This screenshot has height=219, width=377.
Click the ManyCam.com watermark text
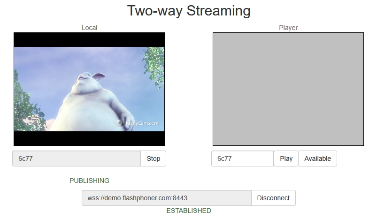tap(142, 124)
